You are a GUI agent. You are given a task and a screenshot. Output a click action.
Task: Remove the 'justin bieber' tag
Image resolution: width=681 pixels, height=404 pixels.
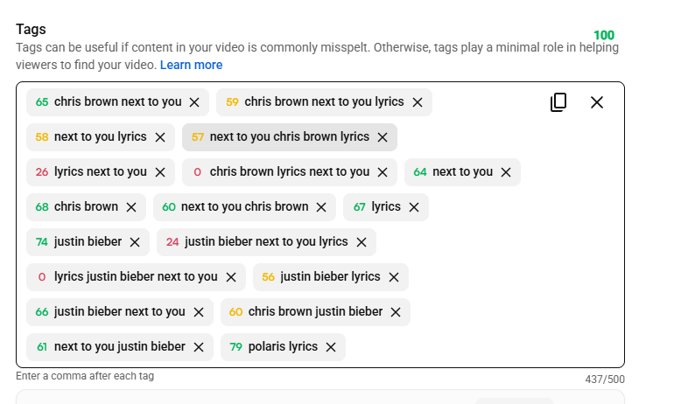click(135, 242)
